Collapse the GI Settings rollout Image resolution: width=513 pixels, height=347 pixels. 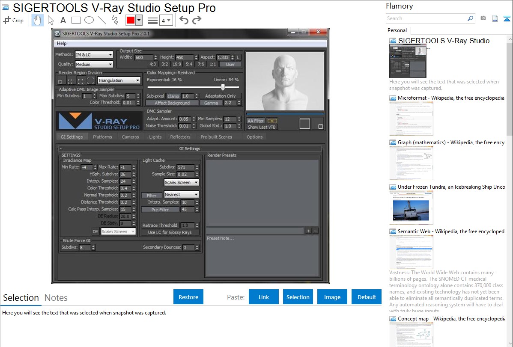pos(61,148)
